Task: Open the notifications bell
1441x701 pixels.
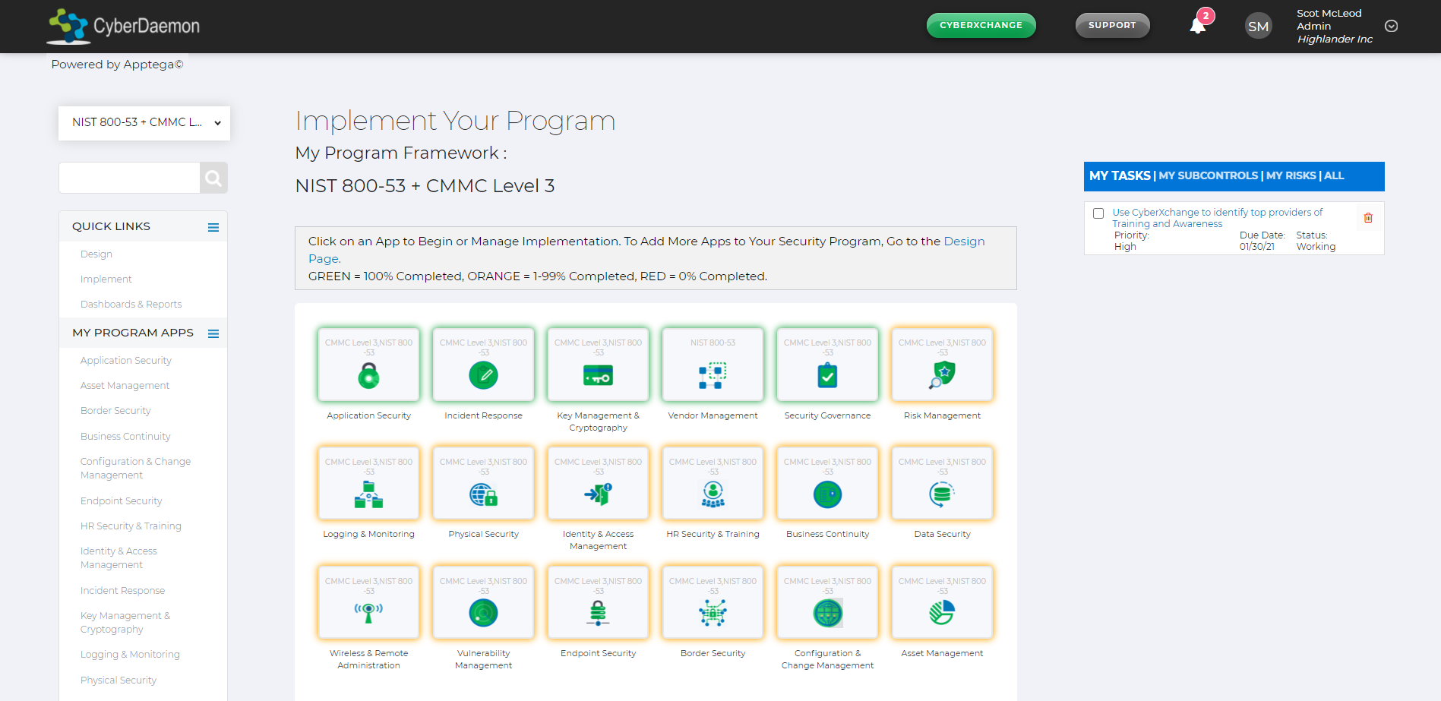Action: pyautogui.click(x=1198, y=26)
